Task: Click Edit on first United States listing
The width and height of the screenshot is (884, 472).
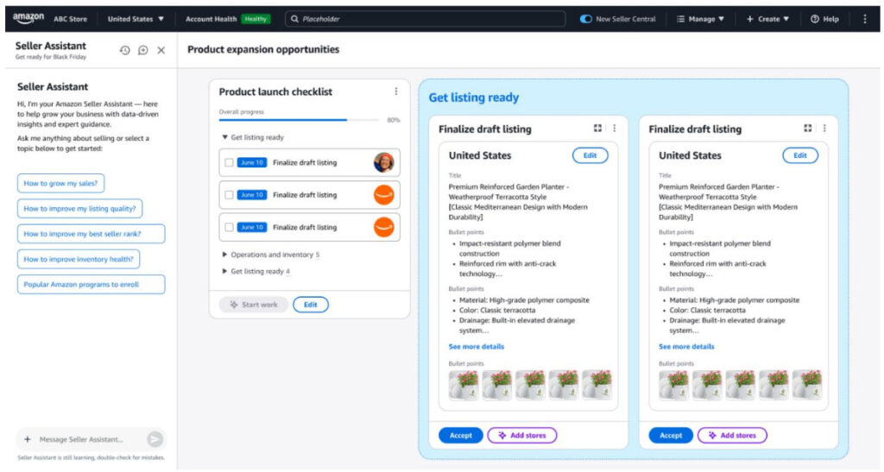Action: point(590,155)
